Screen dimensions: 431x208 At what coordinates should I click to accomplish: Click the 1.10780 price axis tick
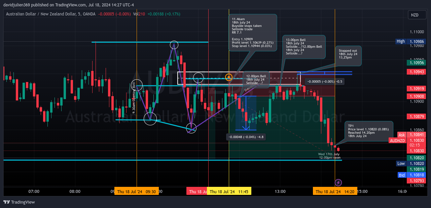417,185
